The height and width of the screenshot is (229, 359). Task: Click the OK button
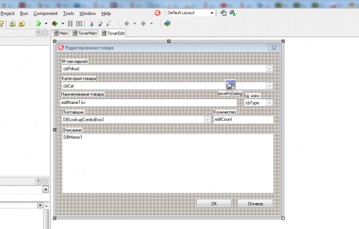click(214, 204)
